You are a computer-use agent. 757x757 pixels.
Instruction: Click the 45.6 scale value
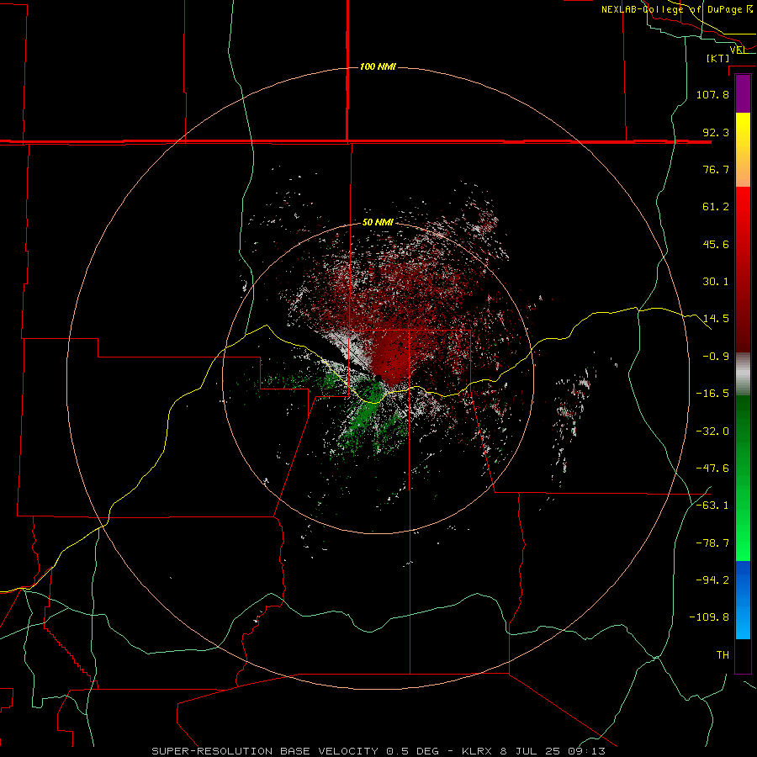pos(716,244)
